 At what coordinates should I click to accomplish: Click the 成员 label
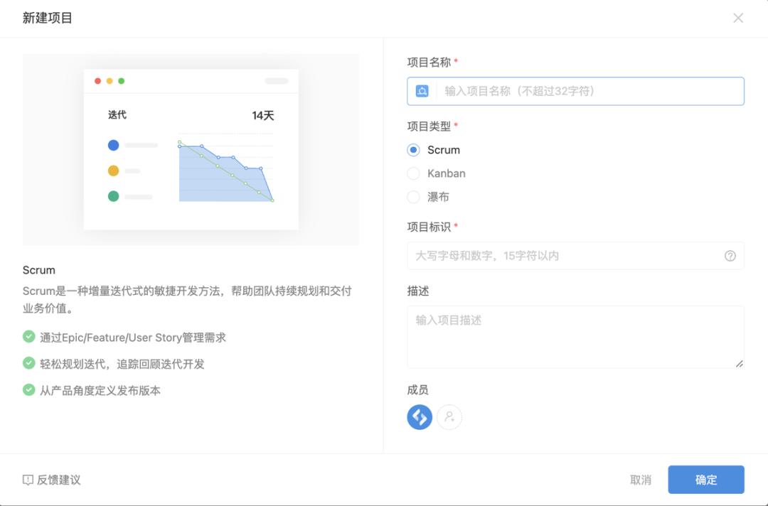click(418, 390)
